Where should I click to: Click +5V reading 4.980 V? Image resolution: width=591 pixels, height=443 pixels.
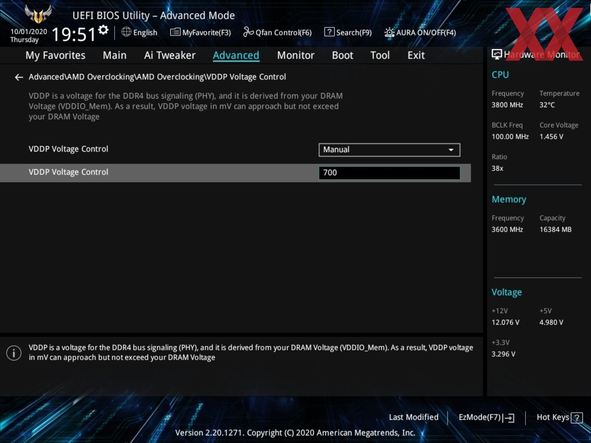[x=551, y=322]
